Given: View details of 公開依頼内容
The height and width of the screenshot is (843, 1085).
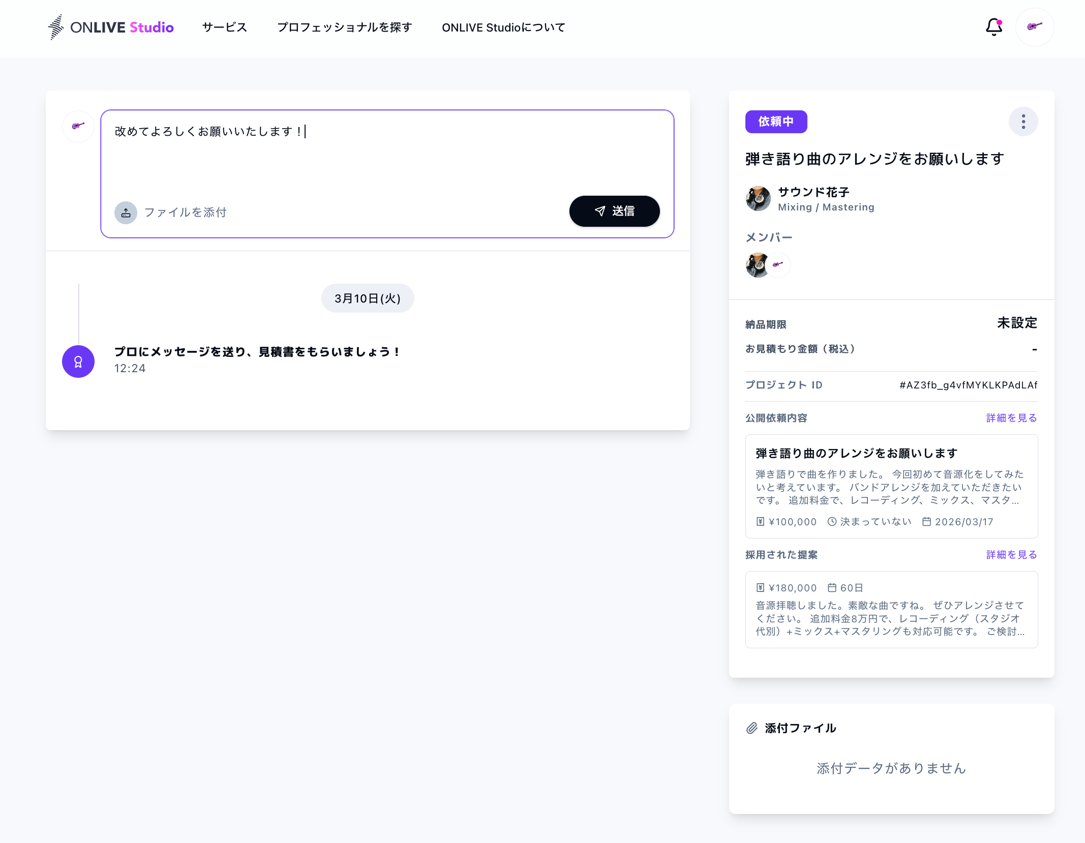Looking at the screenshot, I should (1011, 418).
